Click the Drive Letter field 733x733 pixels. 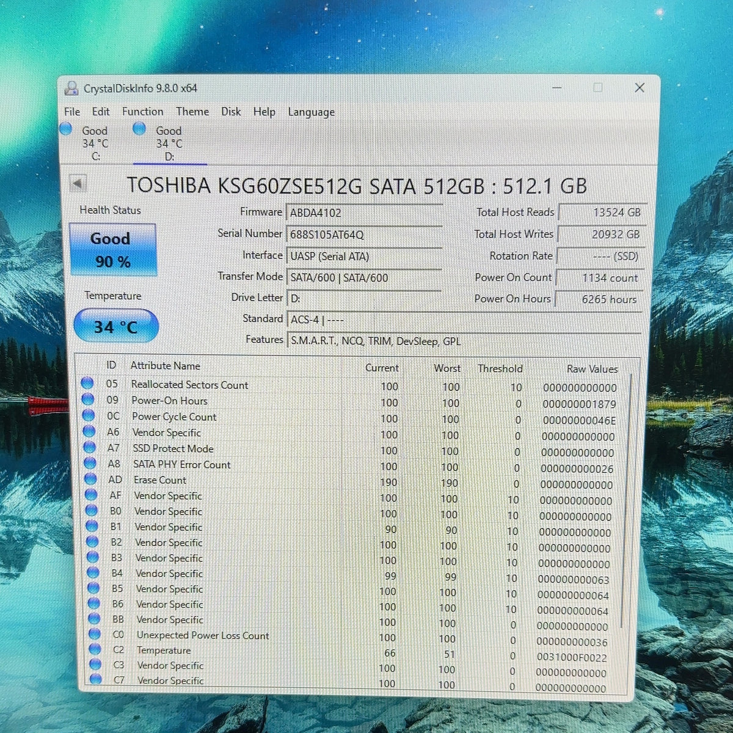click(364, 299)
